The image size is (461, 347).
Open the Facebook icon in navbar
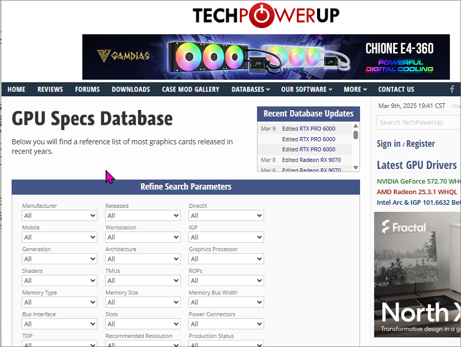pyautogui.click(x=452, y=89)
